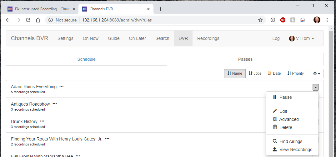This screenshot has width=336, height=157.
Task: Bookmark this page with the star icon
Action: click(x=260, y=20)
